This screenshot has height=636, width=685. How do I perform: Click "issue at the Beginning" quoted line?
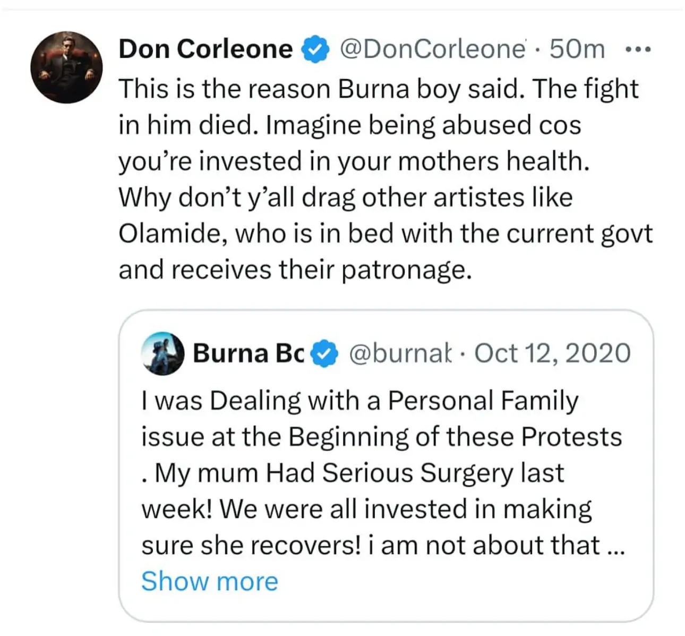[x=381, y=437]
